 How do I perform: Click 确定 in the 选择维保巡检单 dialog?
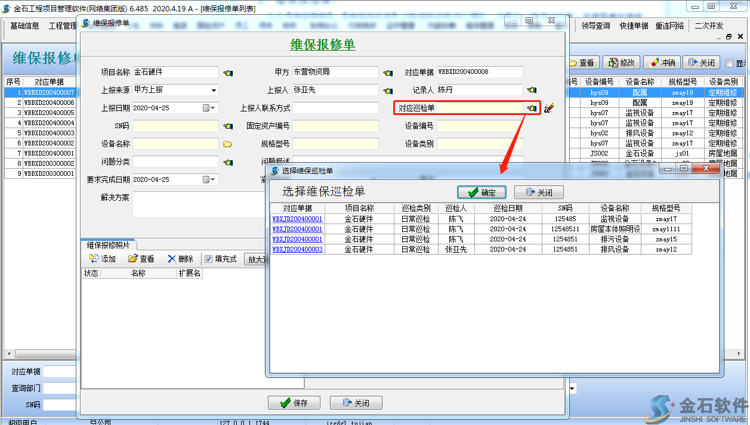click(482, 193)
